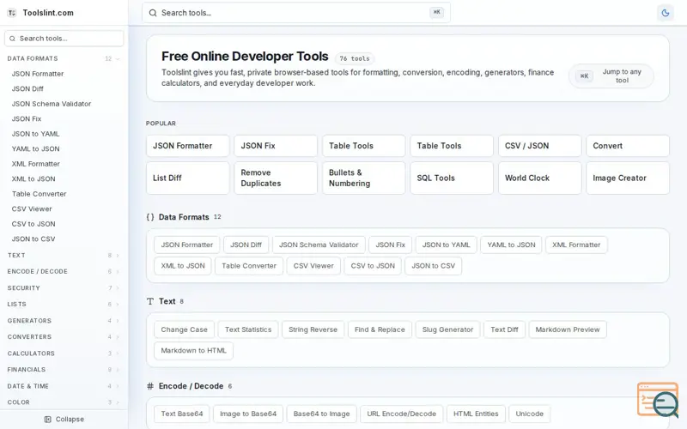Screen dimensions: 687x429
Task: Open the Text Diff tool
Action: (504, 329)
